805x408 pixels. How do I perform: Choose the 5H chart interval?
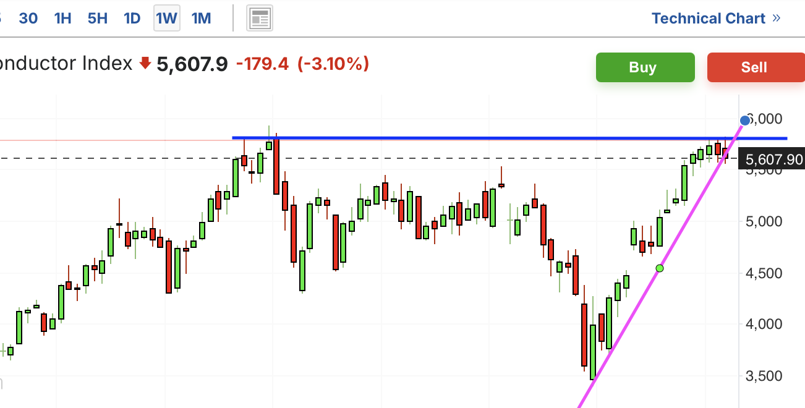98,19
